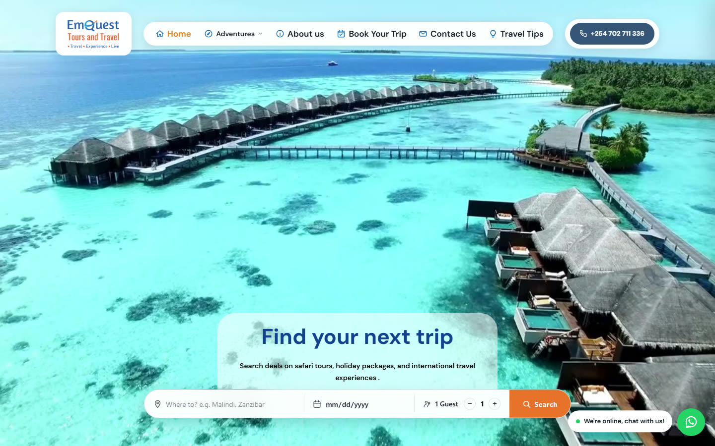This screenshot has width=715, height=446.
Task: Click the '1 Guest' label
Action: (x=446, y=404)
